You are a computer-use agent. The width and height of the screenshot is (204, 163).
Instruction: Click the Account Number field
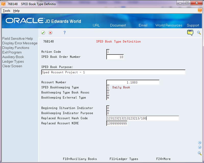[133, 82]
